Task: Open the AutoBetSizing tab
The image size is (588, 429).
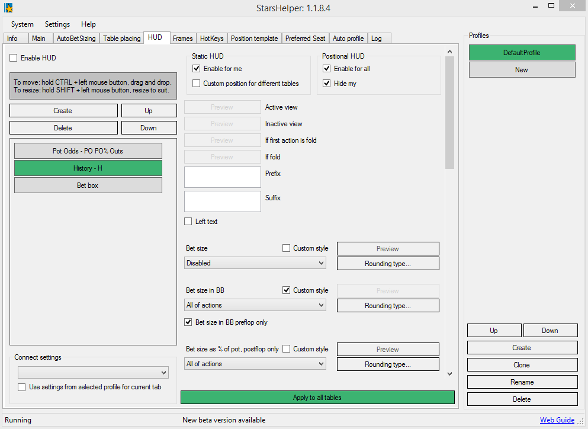Action: [76, 39]
